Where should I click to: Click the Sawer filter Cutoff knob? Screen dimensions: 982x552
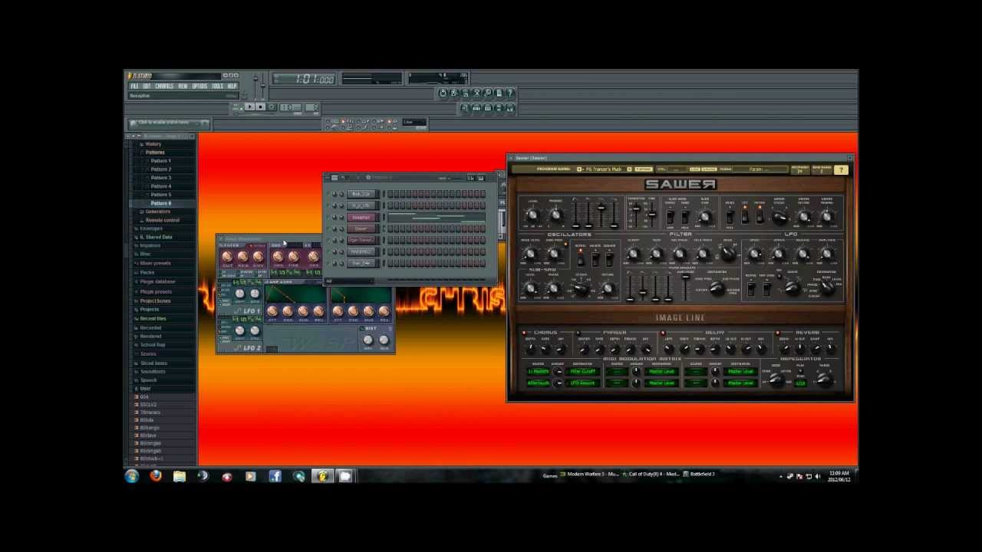point(634,255)
